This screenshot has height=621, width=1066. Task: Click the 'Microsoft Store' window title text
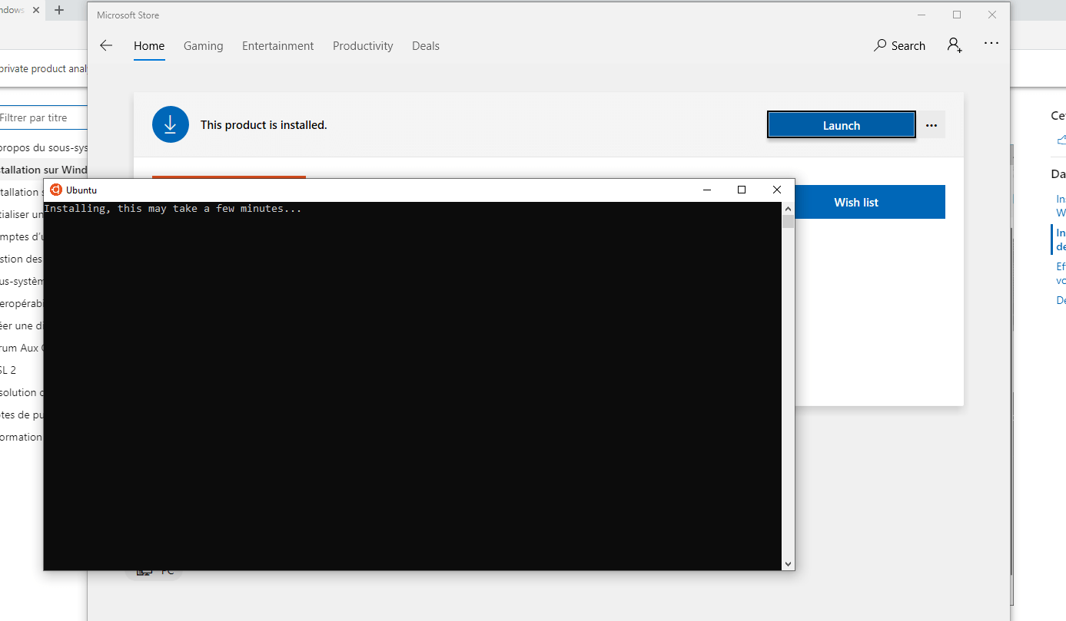[128, 15]
